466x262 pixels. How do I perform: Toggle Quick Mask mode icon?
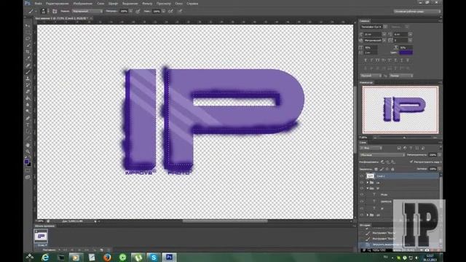(x=28, y=170)
